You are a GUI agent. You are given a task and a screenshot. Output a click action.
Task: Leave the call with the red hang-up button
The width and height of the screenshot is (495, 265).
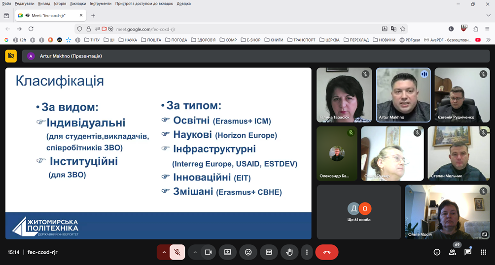(326, 252)
